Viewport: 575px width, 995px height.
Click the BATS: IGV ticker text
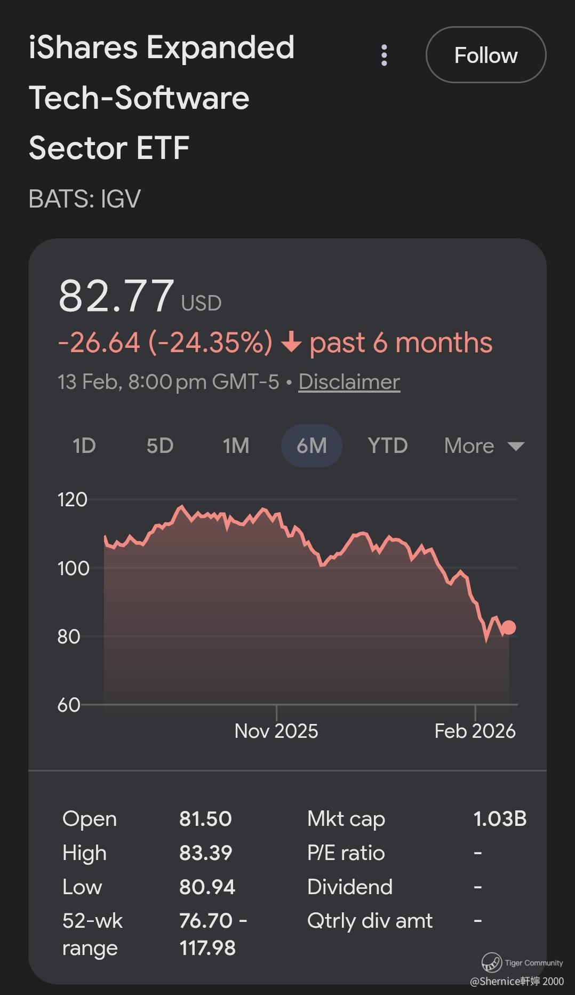85,199
